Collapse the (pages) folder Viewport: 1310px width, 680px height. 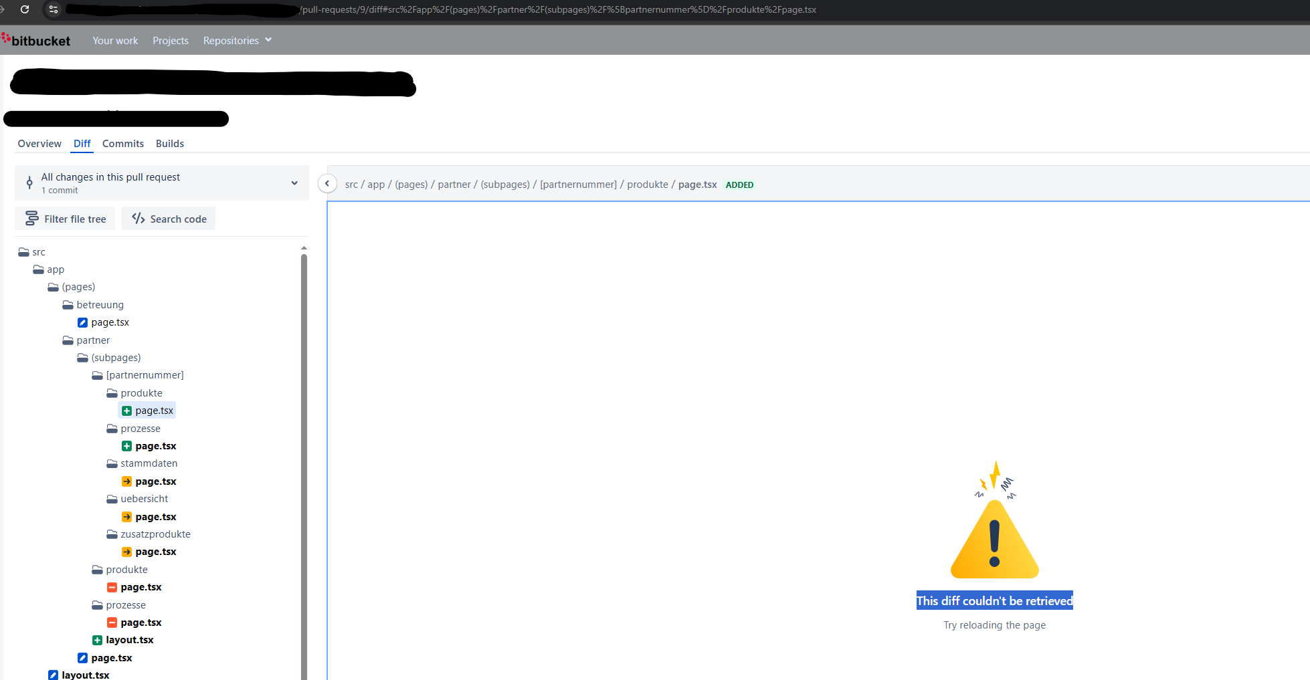[72, 287]
